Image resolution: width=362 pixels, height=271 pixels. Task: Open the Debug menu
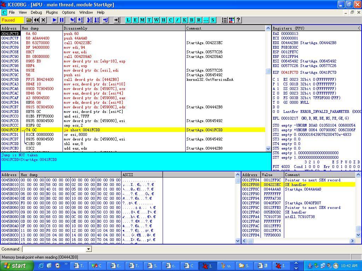(36, 12)
